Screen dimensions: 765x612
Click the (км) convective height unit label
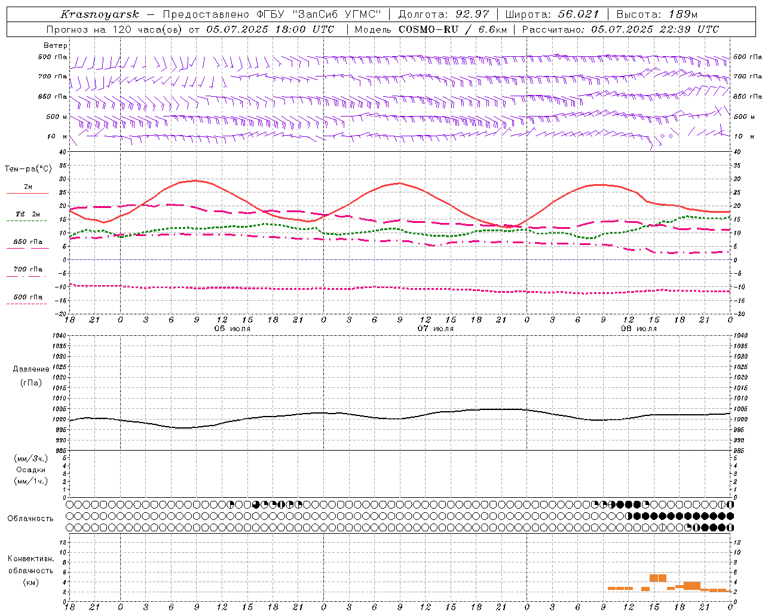(30, 582)
